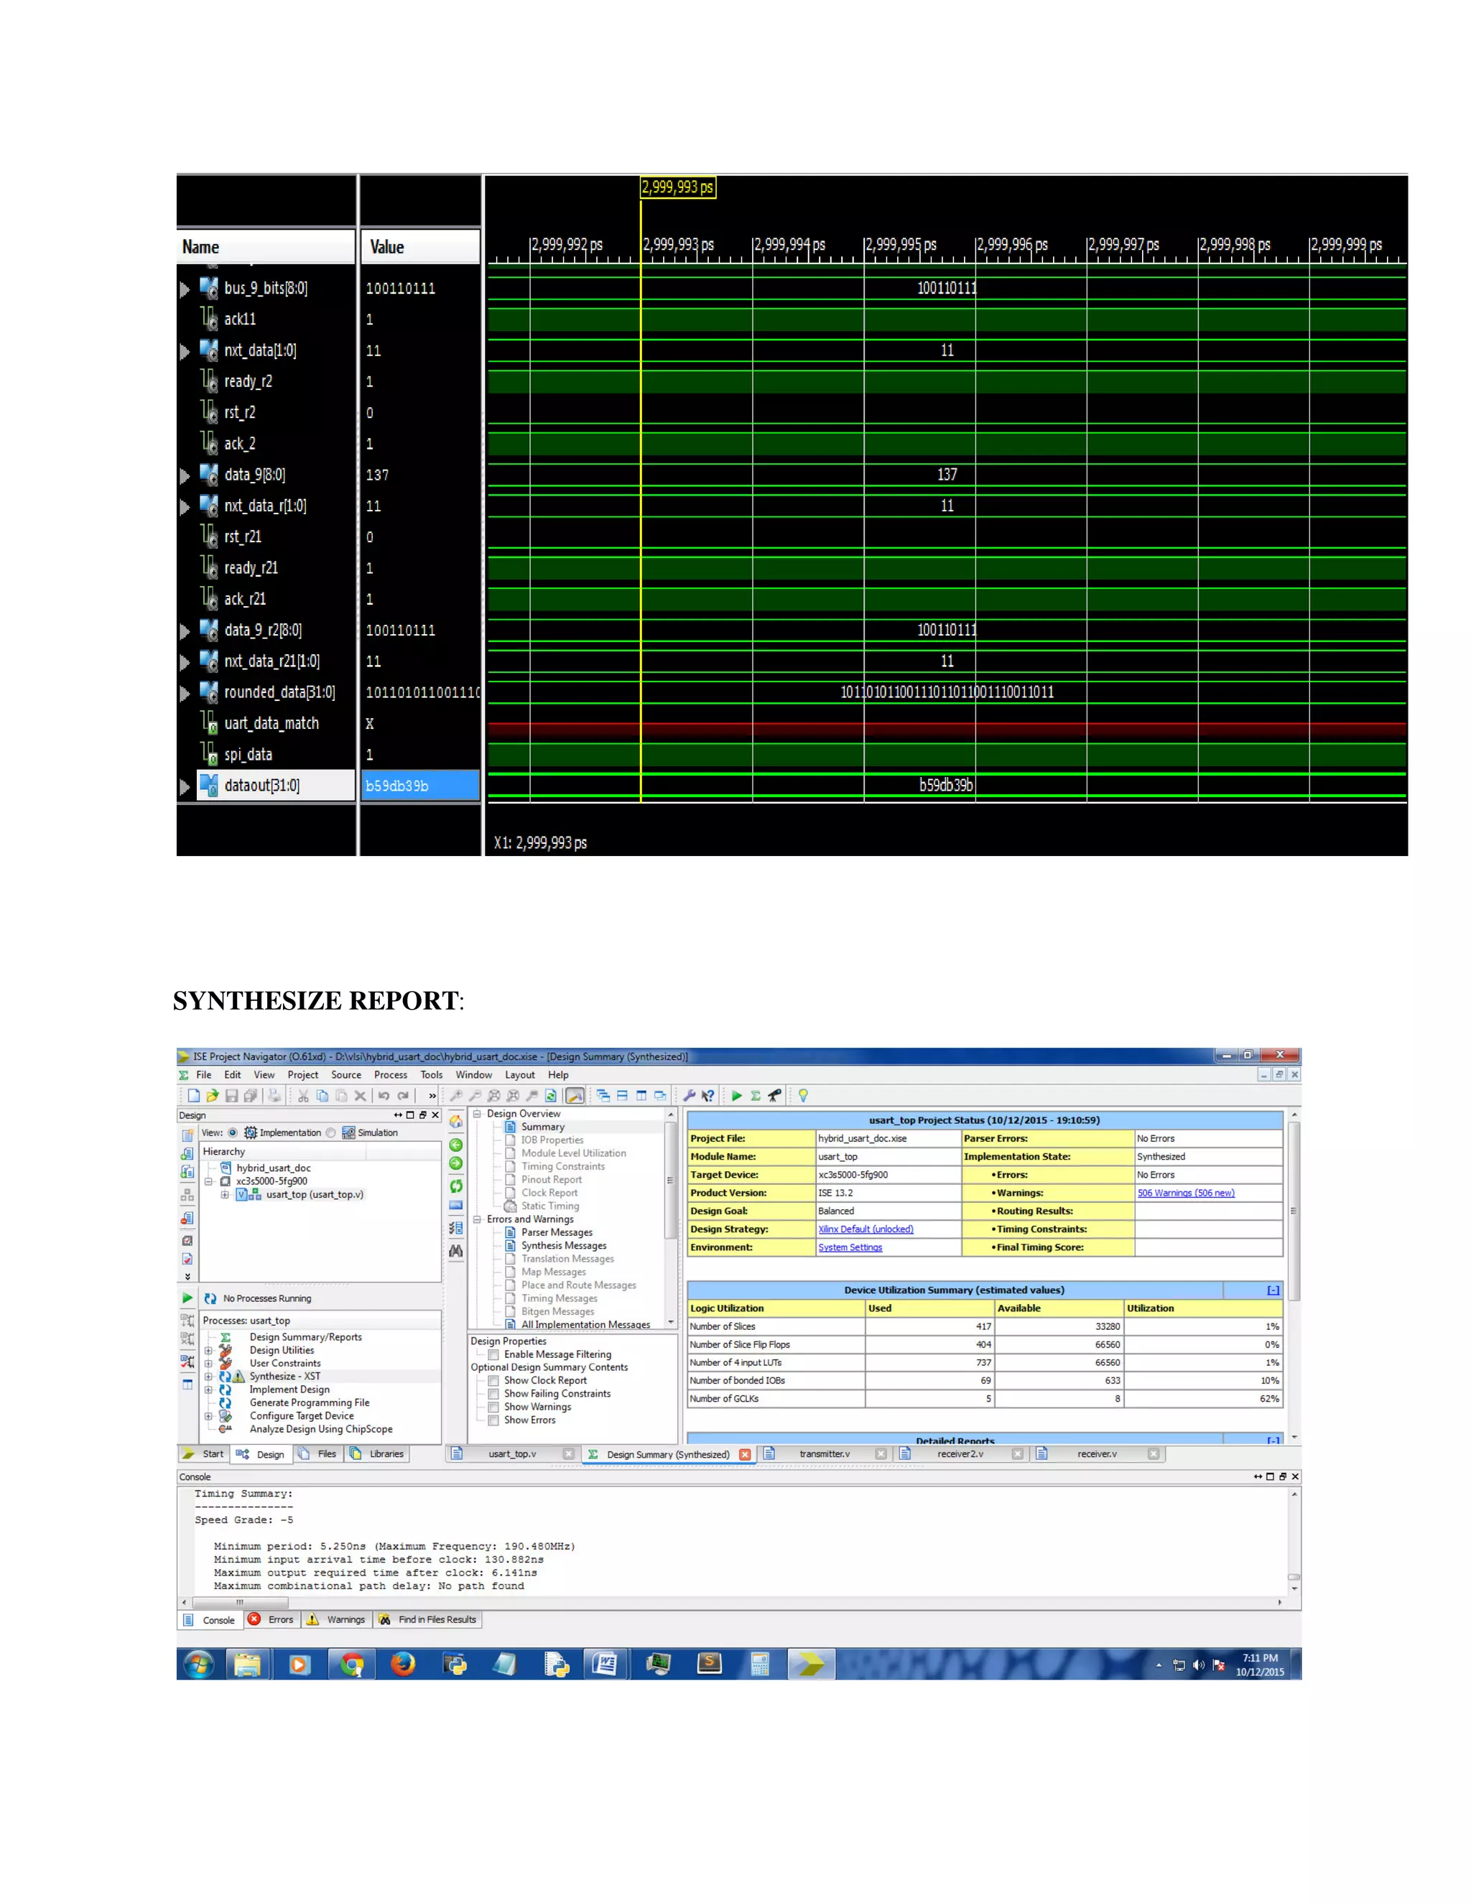Click the green Forward arrow in summary sidebar
The image size is (1471, 1903).
(x=456, y=1163)
